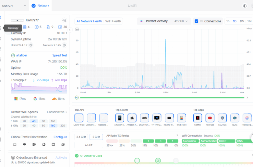The width and height of the screenshot is (253, 167).
Task: Open the Internet Activity dropdown
Action: [163, 21]
